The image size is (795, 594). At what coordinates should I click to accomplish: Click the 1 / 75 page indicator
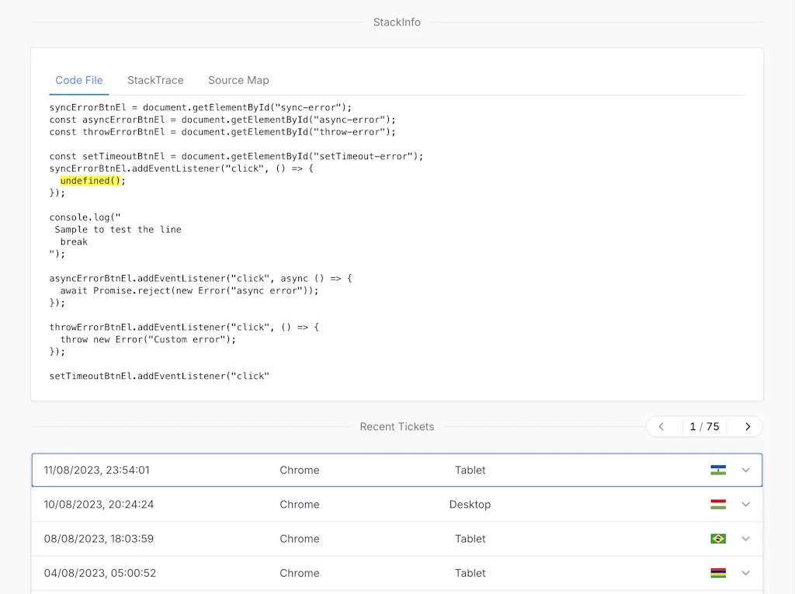click(x=704, y=426)
